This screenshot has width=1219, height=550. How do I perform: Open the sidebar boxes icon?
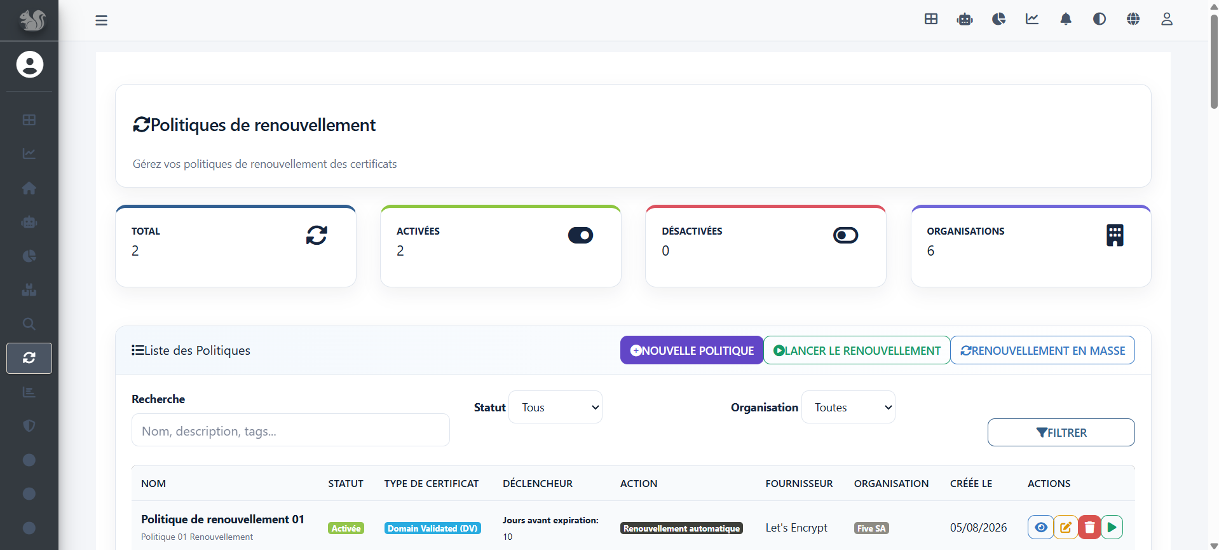click(29, 290)
